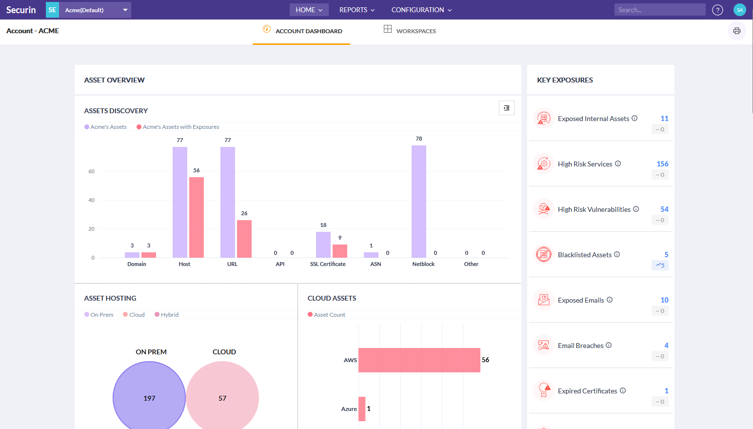Click the Exposed Emails envelope icon
Screen dimensions: 753x429
click(544, 300)
